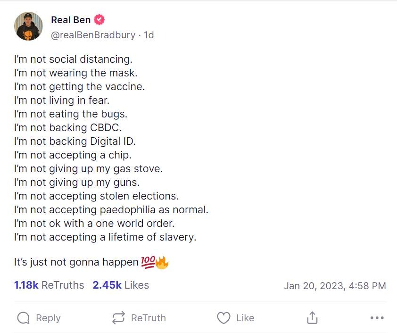The image size is (397, 333).
Task: Click the Real Ben display name
Action: pos(71,20)
